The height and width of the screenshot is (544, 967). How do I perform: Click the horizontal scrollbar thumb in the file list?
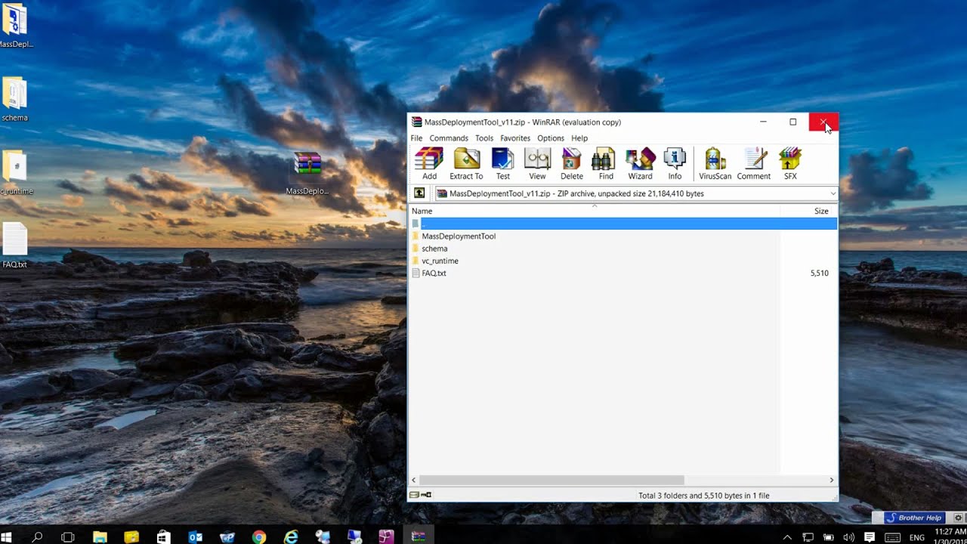coord(551,480)
